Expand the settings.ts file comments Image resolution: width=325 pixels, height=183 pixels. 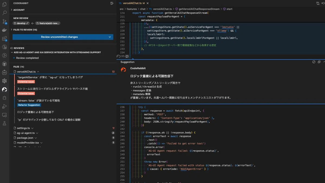pyautogui.click(x=32, y=128)
